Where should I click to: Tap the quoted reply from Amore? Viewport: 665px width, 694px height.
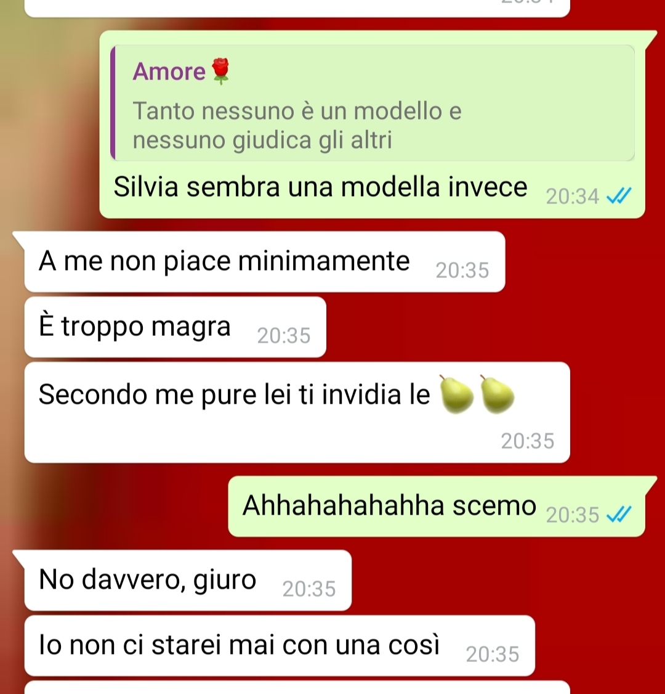373,103
